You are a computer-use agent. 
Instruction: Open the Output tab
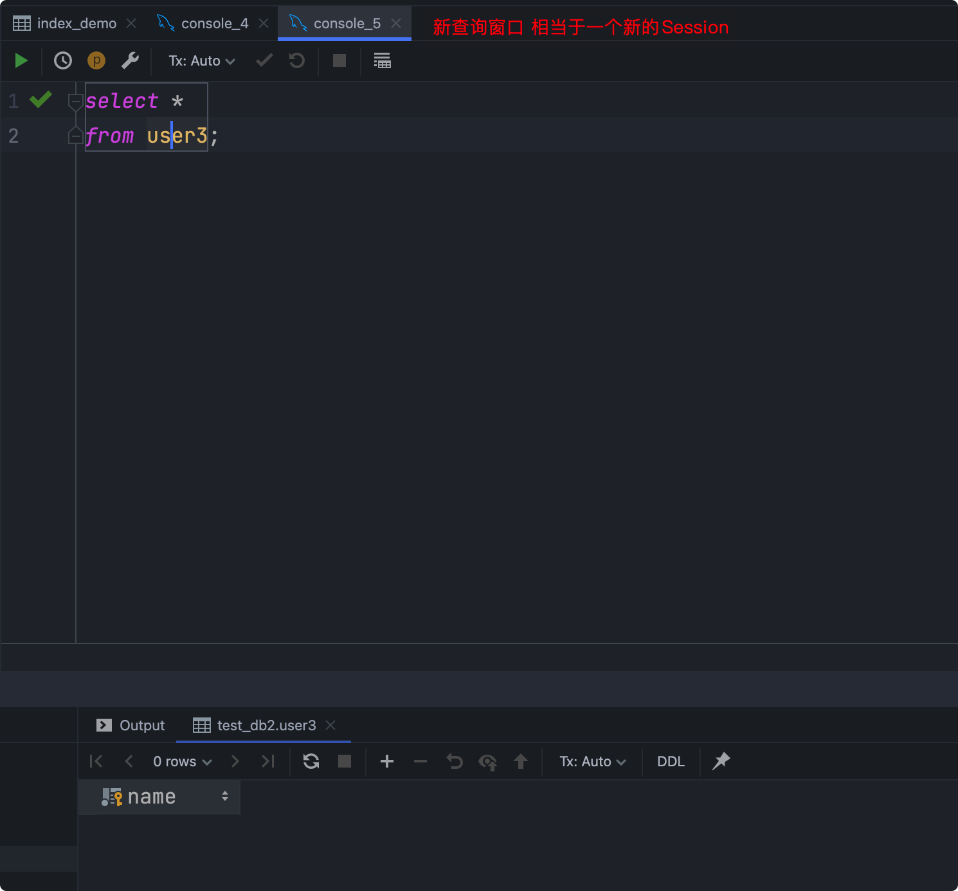[x=131, y=725]
